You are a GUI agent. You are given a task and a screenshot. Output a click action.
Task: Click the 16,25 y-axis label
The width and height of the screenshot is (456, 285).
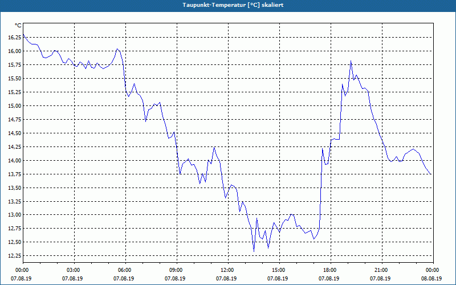15,38
